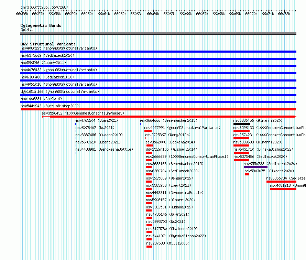Screen dimensions: 306x260
Task: Open nsv4735146 (Quan2021) label
Action: (x=168, y=214)
